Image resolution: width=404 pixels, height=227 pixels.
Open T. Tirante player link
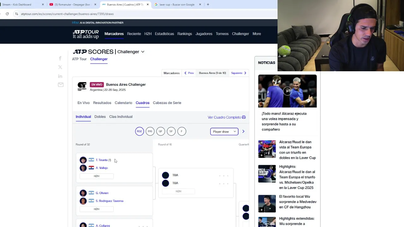(102, 160)
